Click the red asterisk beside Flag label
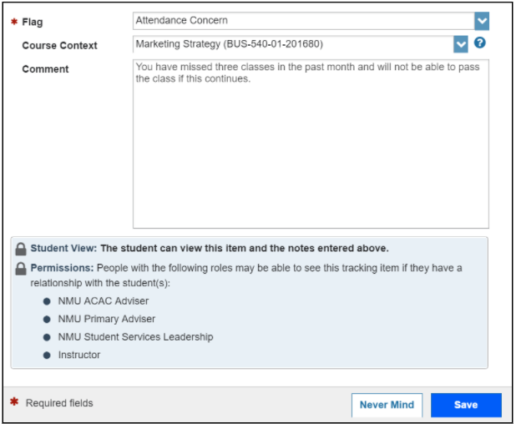The height and width of the screenshot is (424, 516). pos(13,22)
